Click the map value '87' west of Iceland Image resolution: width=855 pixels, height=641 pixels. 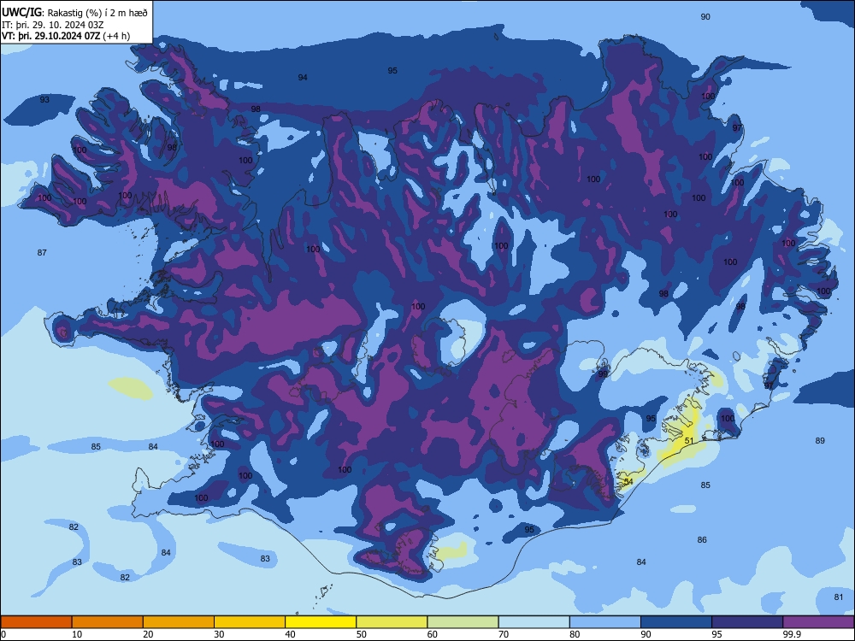[x=42, y=252]
